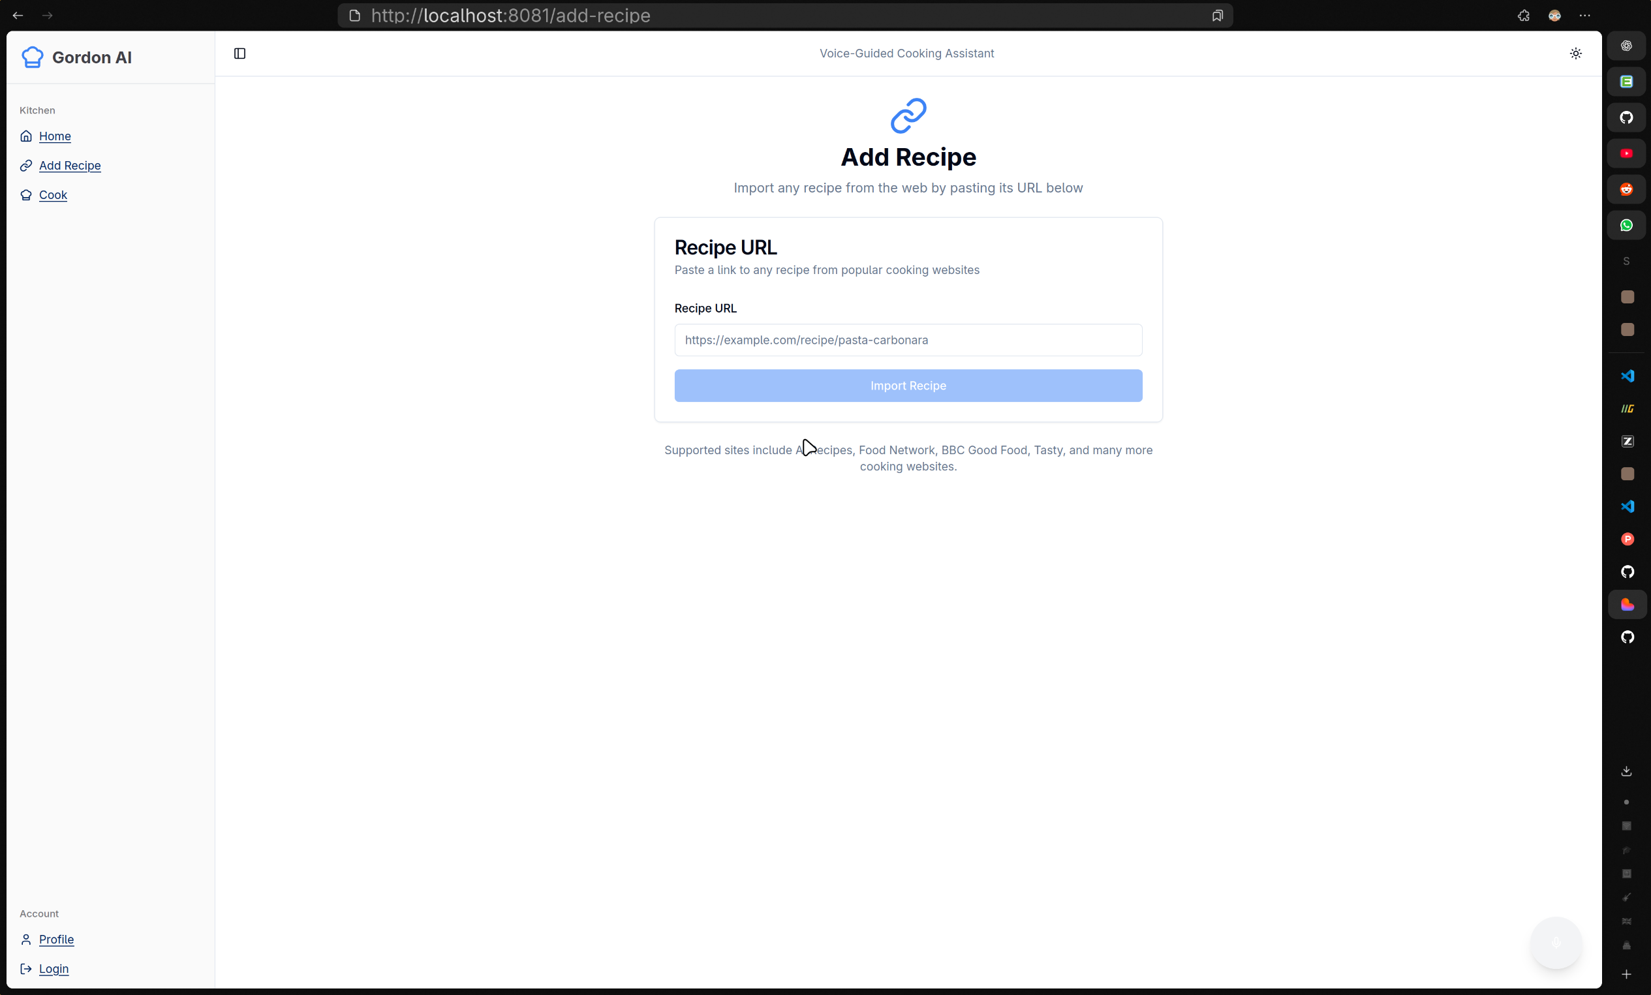The height and width of the screenshot is (995, 1651).
Task: Open the YouTube tab in the browser sidebar
Action: pyautogui.click(x=1626, y=153)
